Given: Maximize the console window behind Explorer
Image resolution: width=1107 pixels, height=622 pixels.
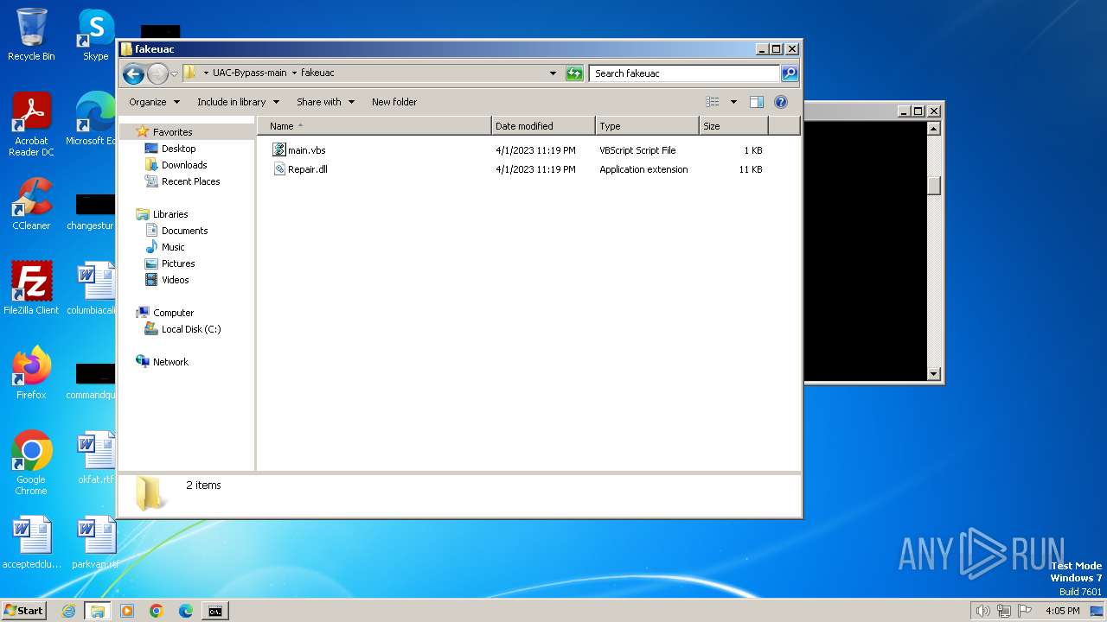Looking at the screenshot, I should (x=918, y=111).
